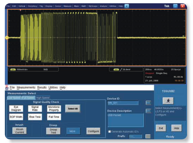Click the yellow channel 1 ground marker
The image size is (193, 143).
7,38
